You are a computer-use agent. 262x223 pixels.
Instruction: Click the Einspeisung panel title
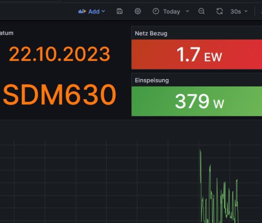[152, 80]
